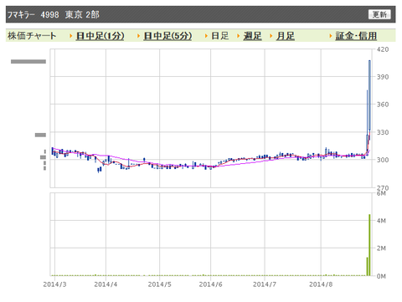Click the tall green 4M volume bar

369,245
